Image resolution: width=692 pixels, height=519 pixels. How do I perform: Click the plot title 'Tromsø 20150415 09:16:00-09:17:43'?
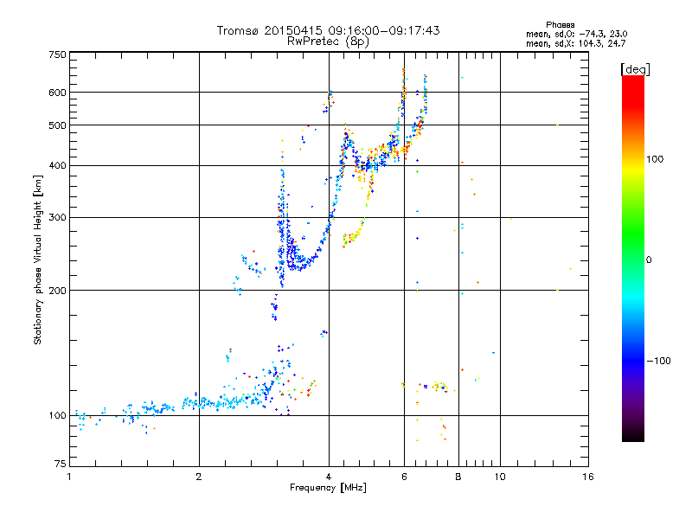(328, 30)
